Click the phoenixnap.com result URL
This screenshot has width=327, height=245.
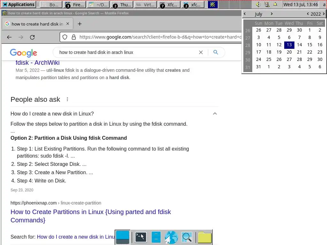coord(56,203)
